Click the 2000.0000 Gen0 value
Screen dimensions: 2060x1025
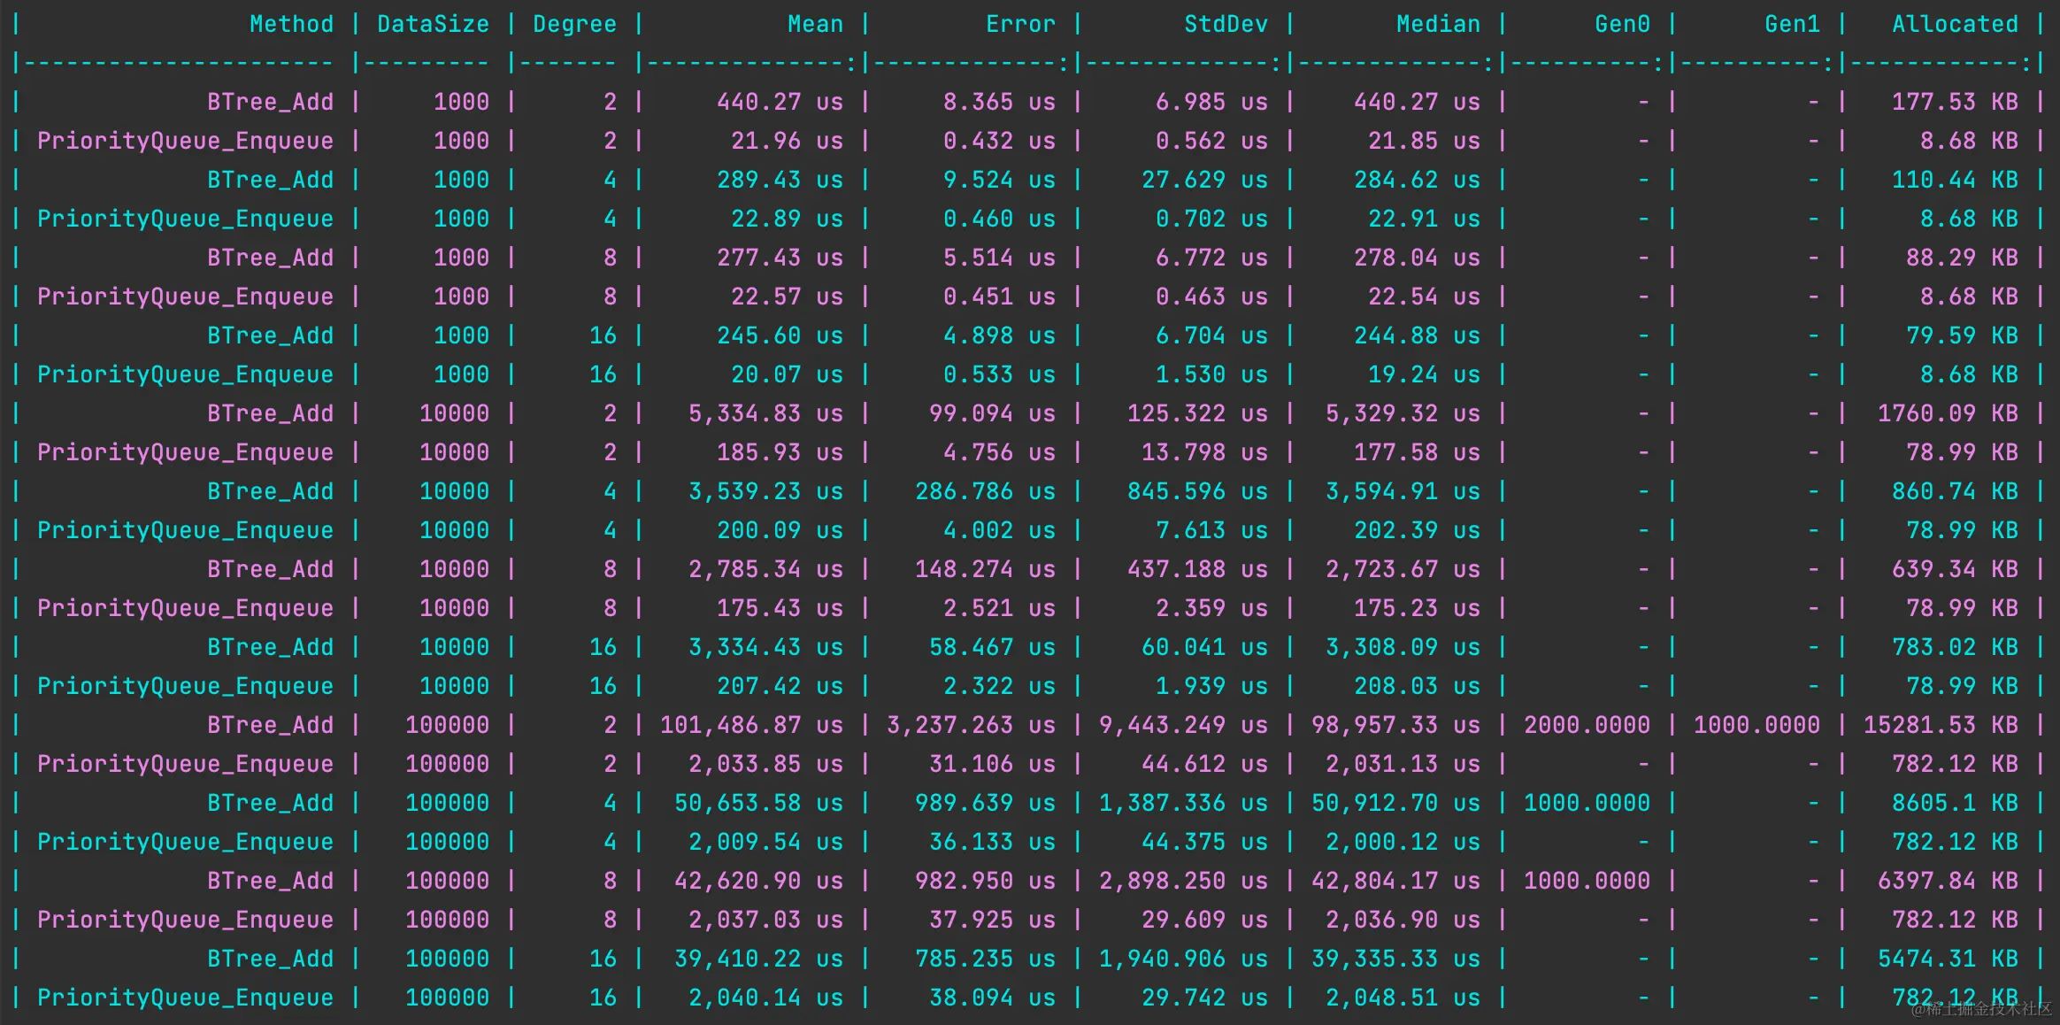click(x=1587, y=725)
